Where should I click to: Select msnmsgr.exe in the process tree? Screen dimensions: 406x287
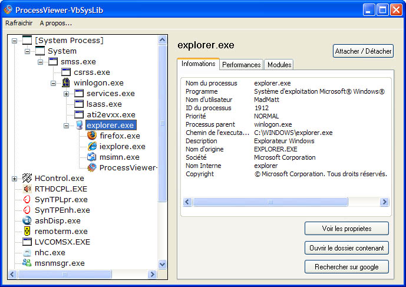click(x=60, y=263)
